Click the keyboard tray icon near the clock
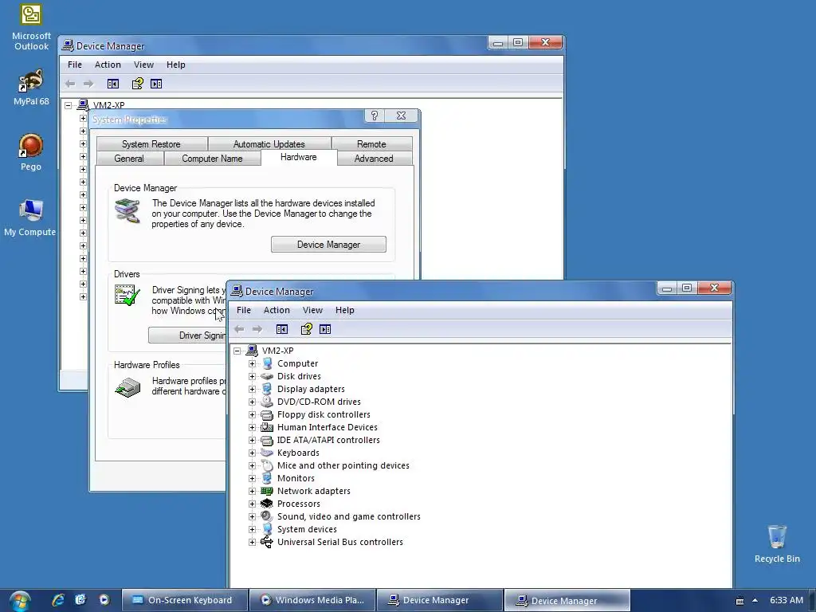The height and width of the screenshot is (612, 816). pos(739,601)
